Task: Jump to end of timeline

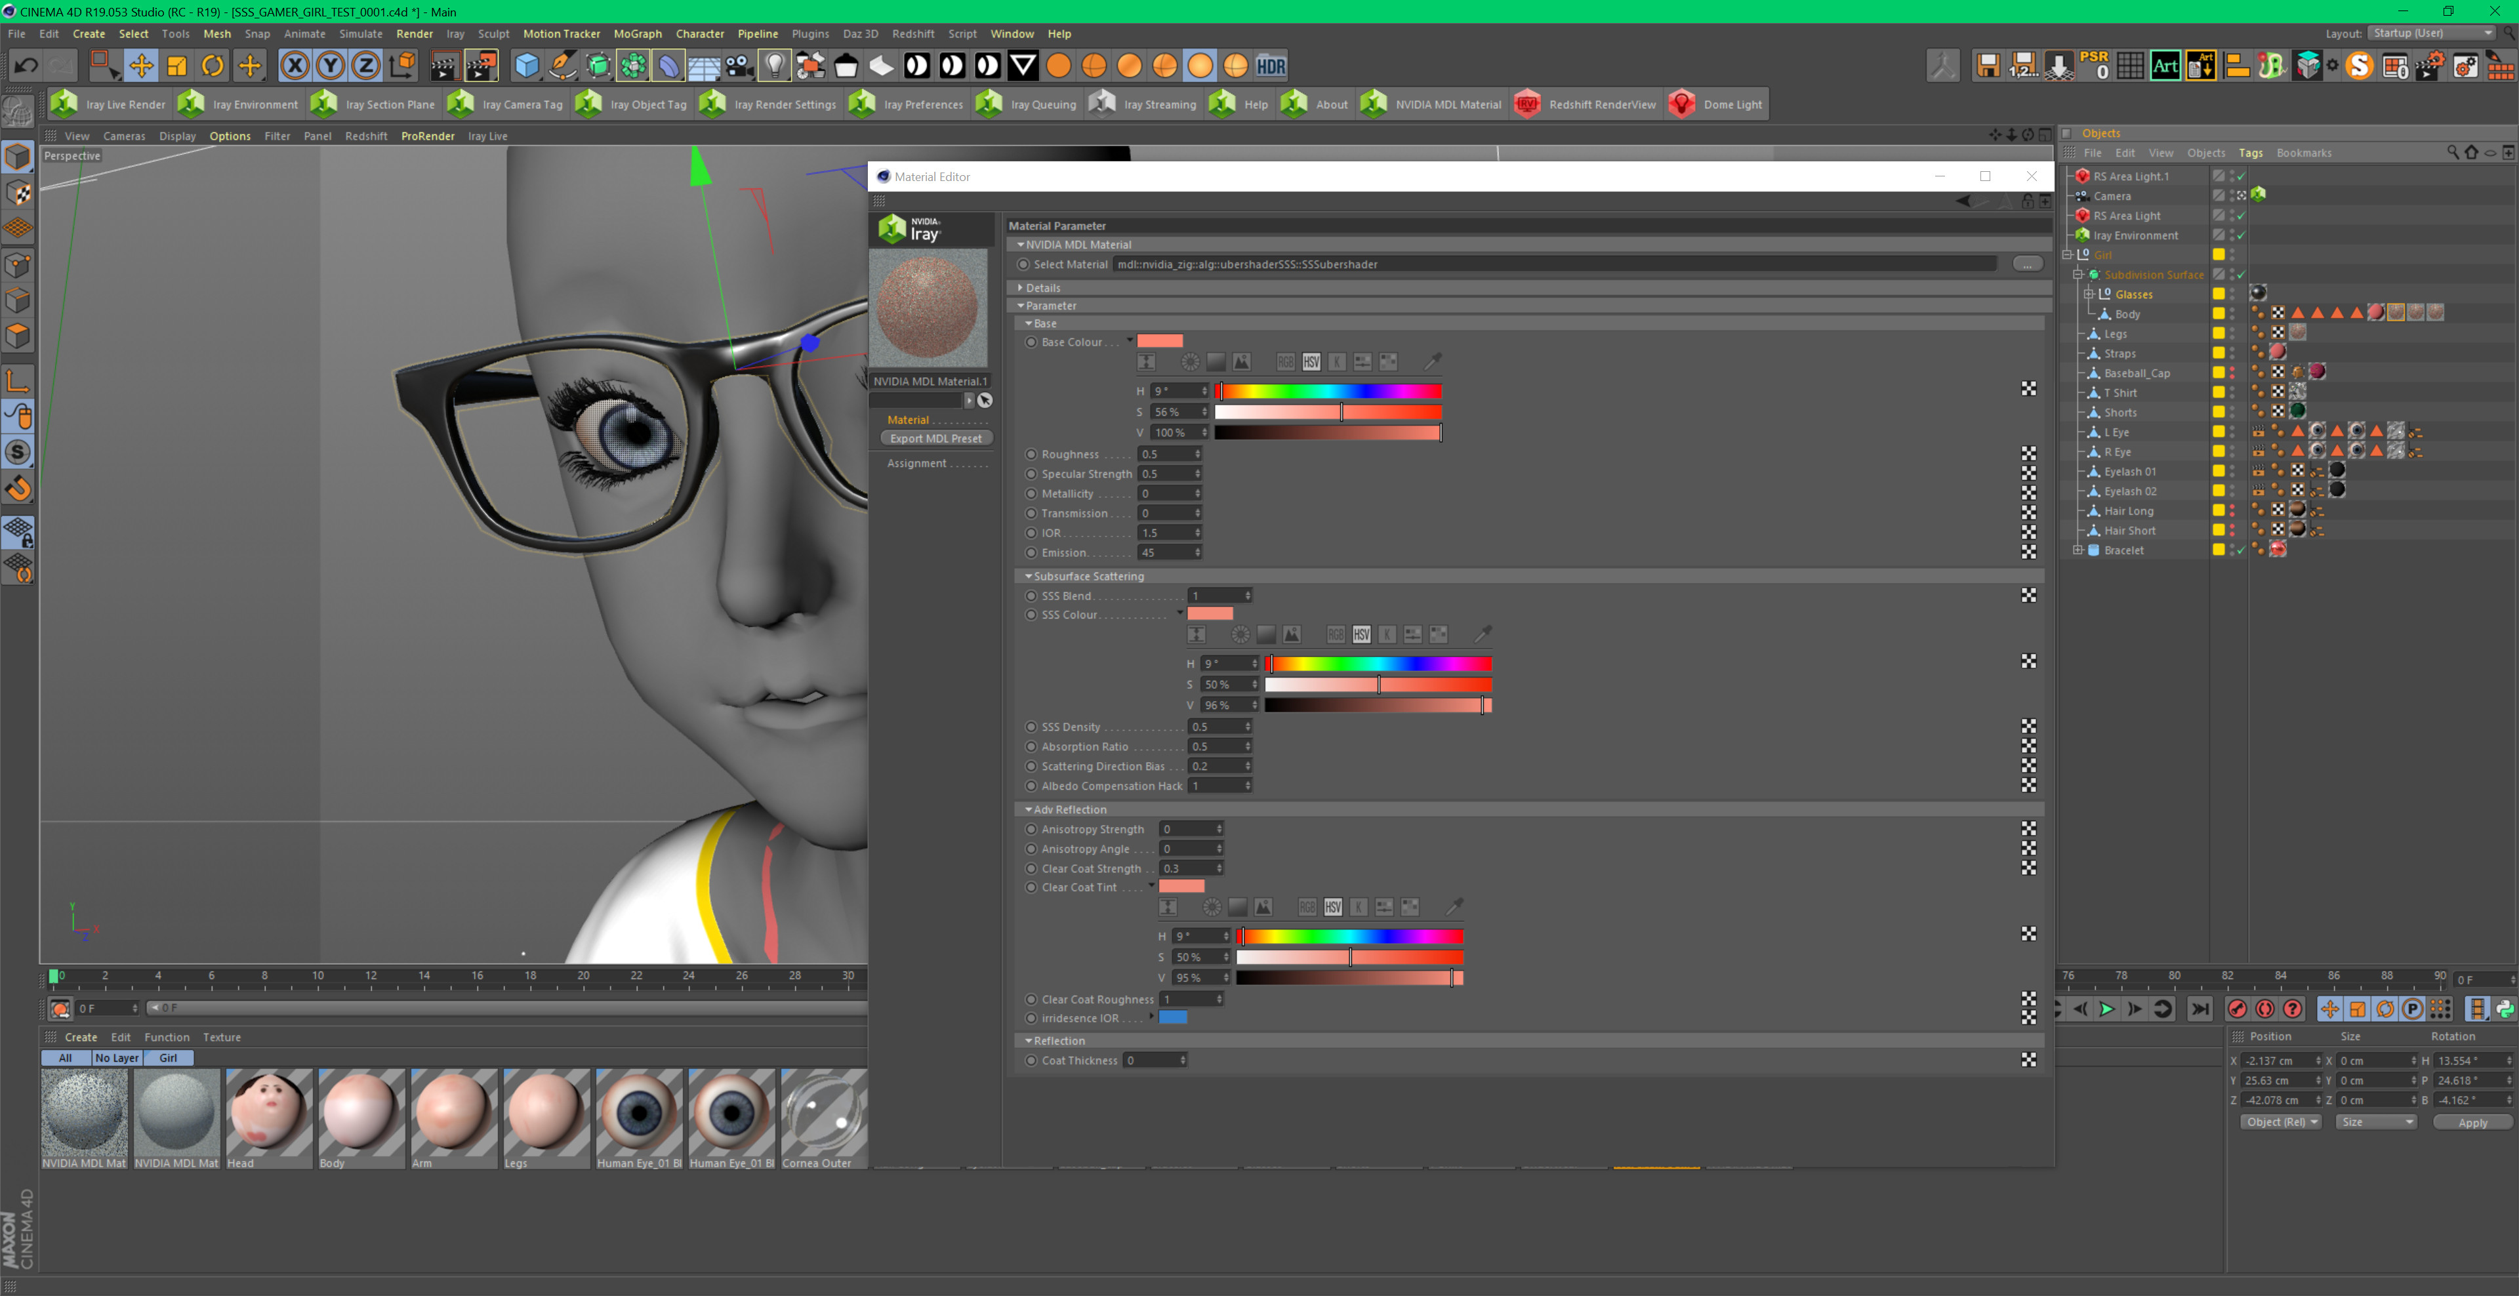Action: point(2200,1009)
